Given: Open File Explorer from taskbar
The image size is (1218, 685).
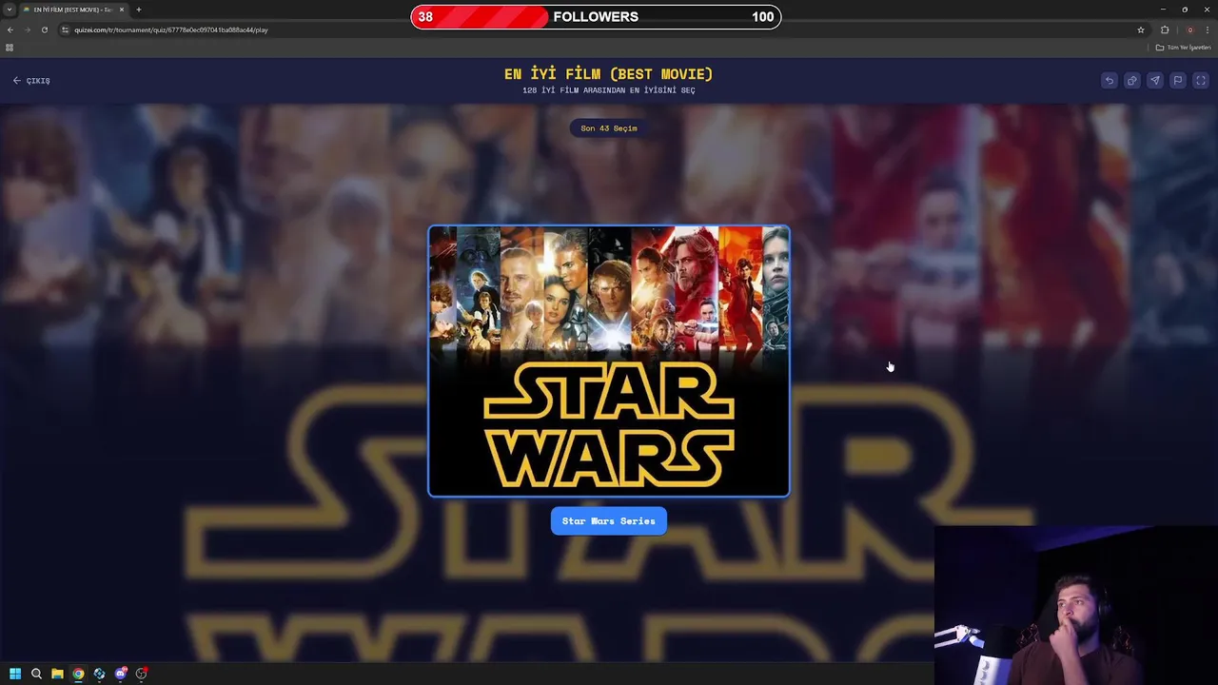Looking at the screenshot, I should point(57,674).
